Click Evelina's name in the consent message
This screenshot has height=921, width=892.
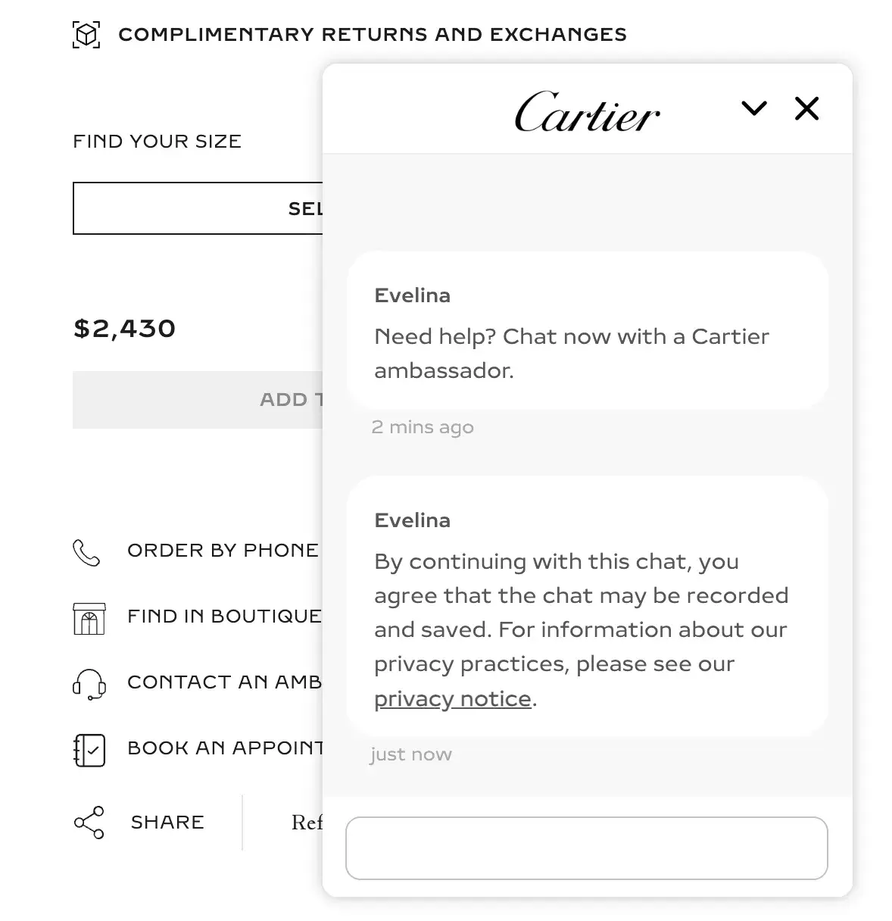[x=411, y=520]
